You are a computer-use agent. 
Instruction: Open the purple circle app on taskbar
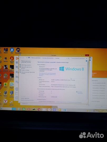click(54, 110)
